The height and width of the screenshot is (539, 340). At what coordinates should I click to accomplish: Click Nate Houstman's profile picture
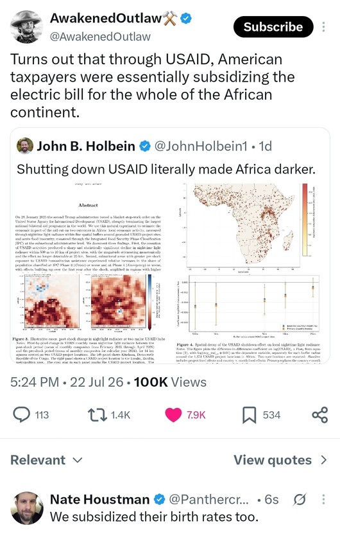[27, 508]
